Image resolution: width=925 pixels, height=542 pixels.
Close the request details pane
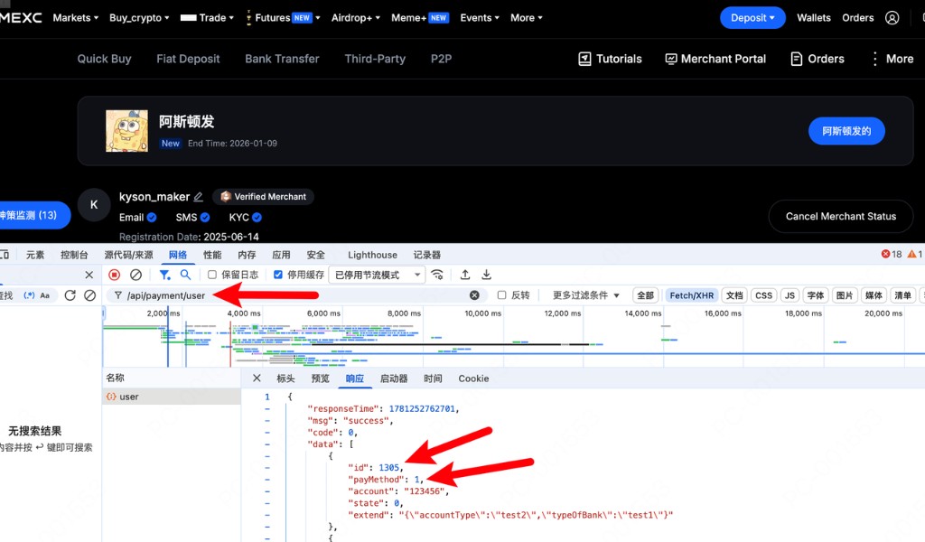coord(257,378)
